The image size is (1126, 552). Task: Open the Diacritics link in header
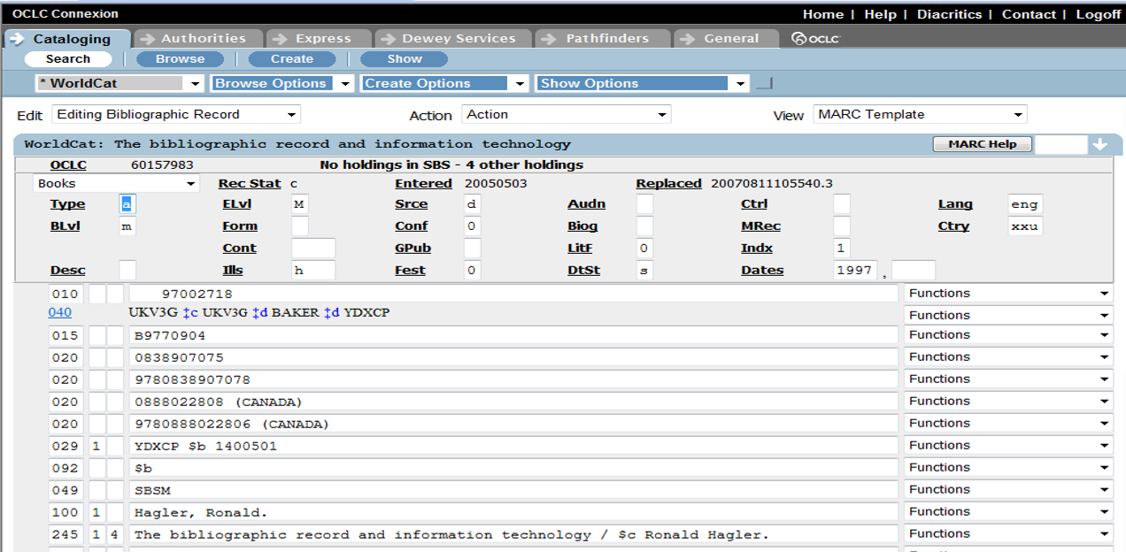pos(949,14)
